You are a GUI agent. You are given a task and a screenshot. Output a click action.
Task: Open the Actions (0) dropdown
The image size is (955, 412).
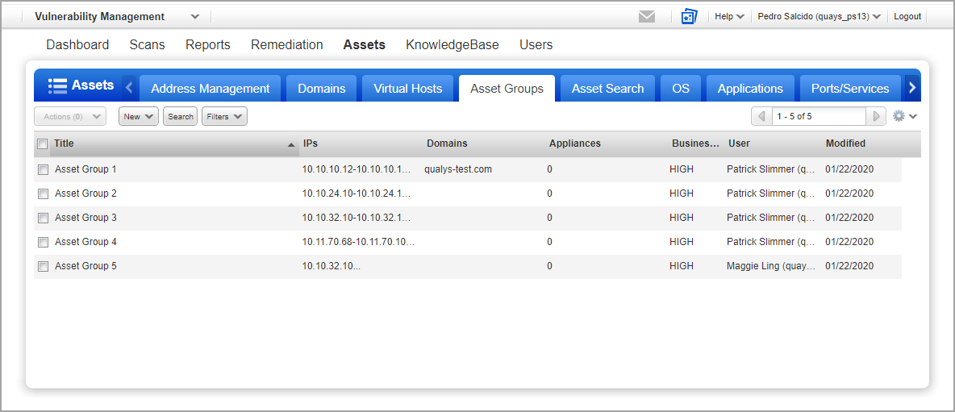(x=71, y=116)
